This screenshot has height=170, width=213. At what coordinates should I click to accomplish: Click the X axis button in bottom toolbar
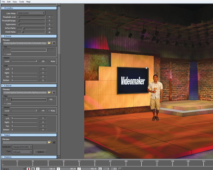[38, 169]
